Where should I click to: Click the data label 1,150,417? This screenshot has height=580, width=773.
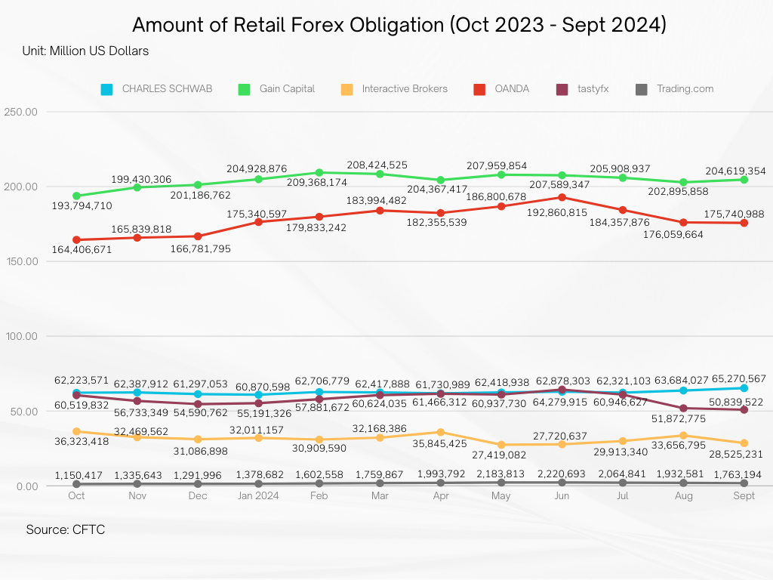click(x=79, y=476)
